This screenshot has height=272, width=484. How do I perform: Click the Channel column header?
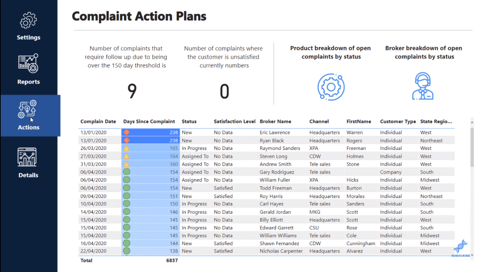[x=319, y=121]
